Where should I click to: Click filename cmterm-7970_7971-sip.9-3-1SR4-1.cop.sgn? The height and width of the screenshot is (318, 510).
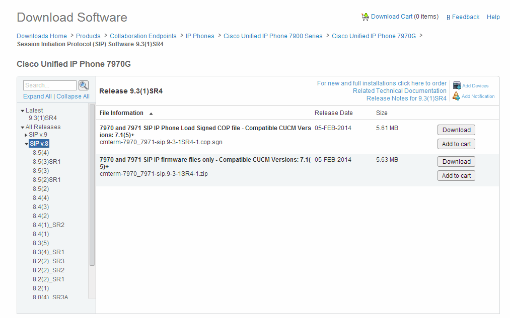(161, 142)
